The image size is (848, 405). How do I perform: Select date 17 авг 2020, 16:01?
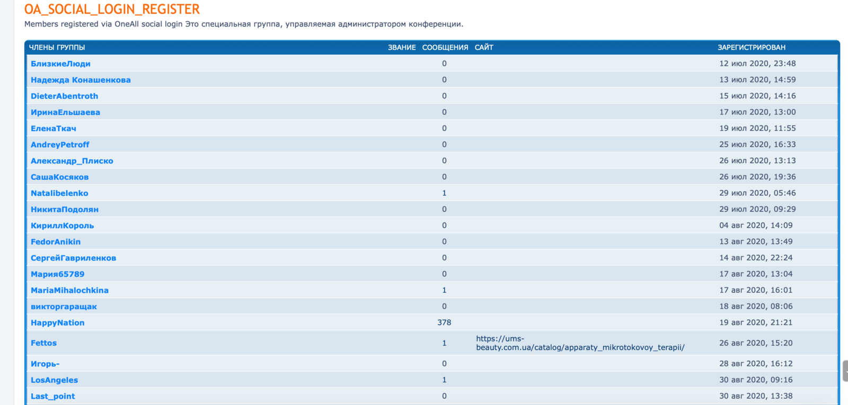756,290
